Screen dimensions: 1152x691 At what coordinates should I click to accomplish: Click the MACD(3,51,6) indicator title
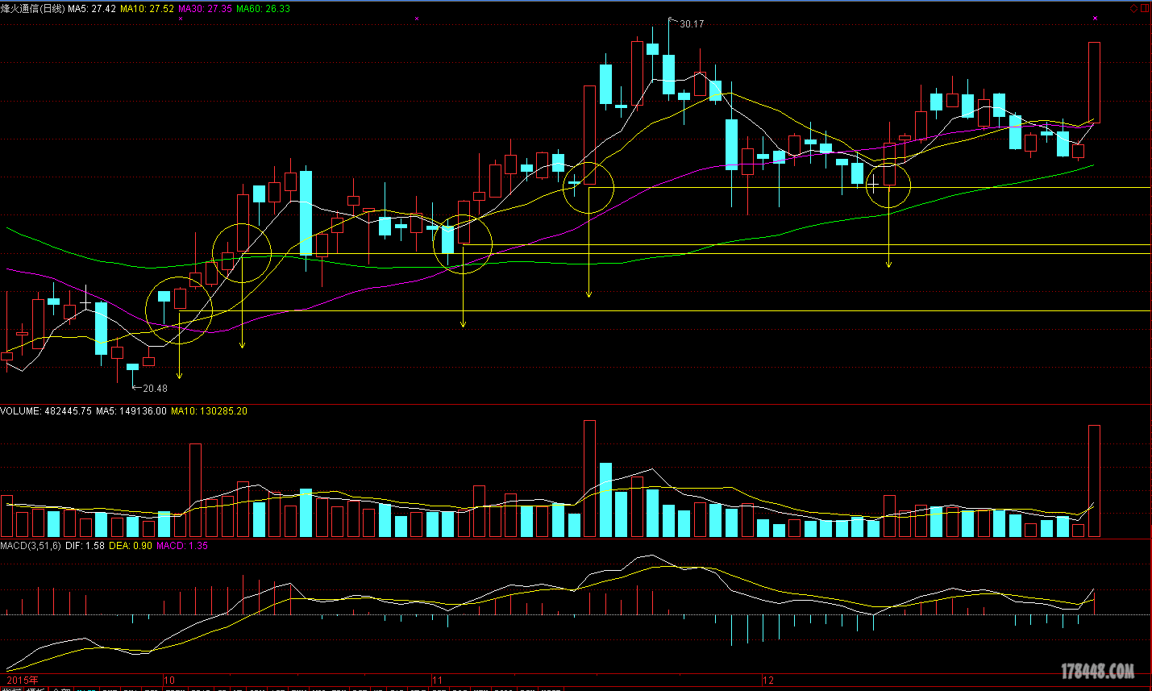[31, 546]
